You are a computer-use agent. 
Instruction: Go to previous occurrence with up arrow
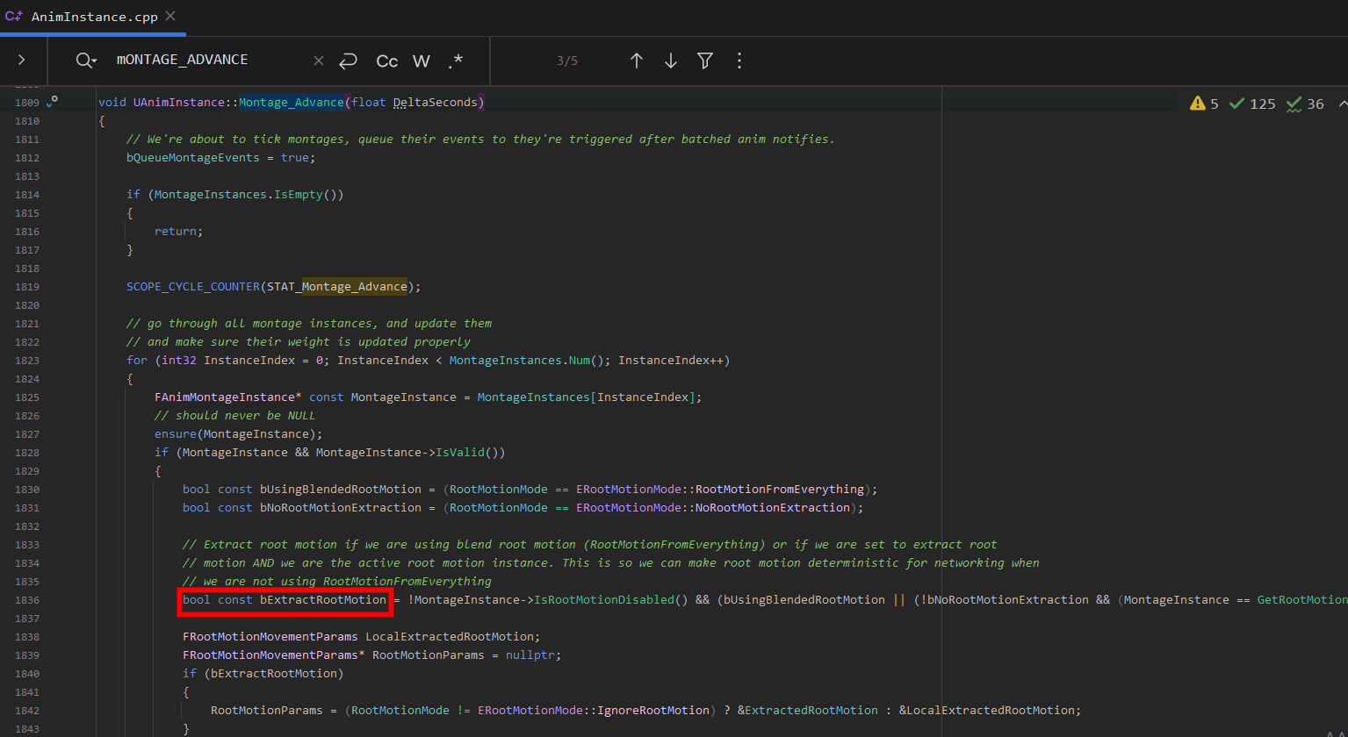click(x=637, y=61)
